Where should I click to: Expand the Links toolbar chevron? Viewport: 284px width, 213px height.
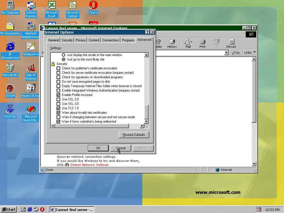click(x=255, y=52)
